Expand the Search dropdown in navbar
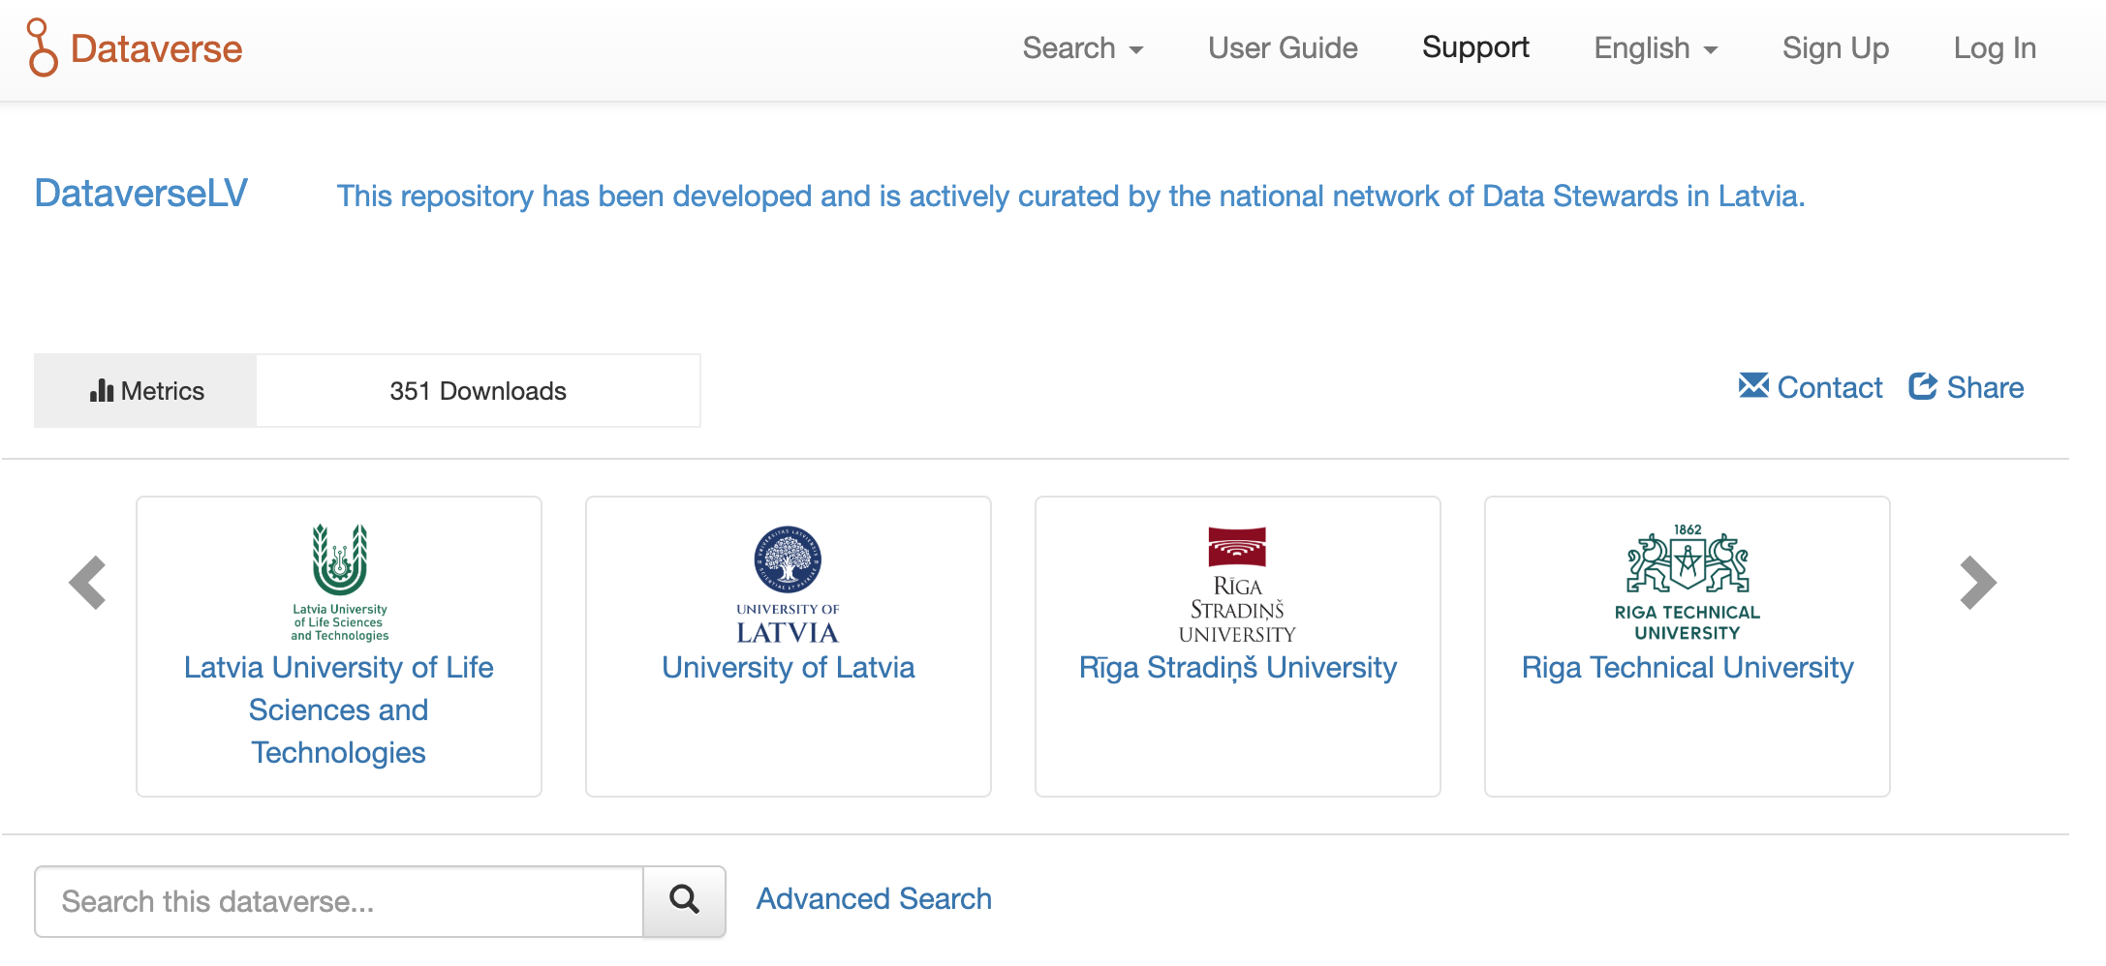Image resolution: width=2106 pixels, height=966 pixels. pos(1082,48)
